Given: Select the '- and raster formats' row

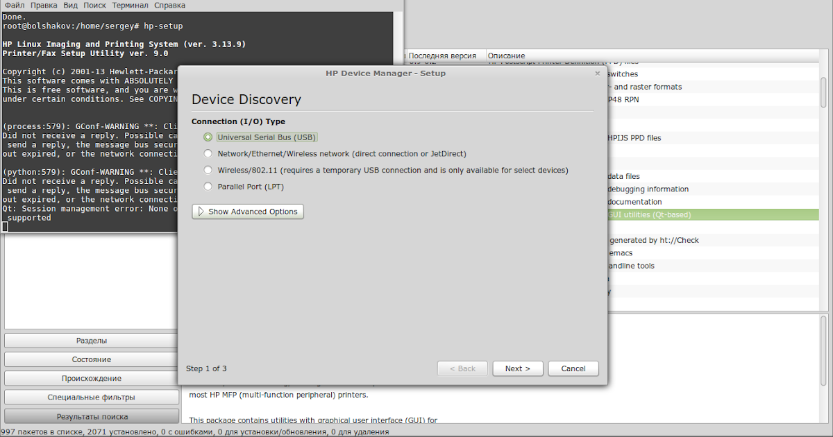Looking at the screenshot, I should [x=713, y=87].
